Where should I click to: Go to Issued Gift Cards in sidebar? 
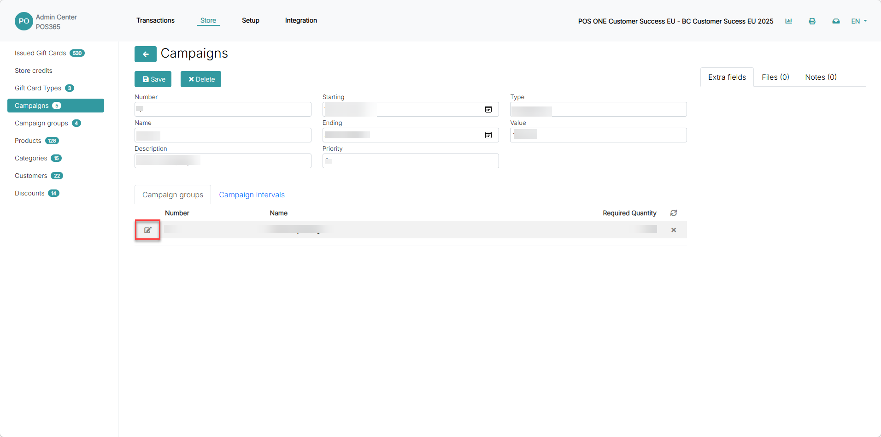click(x=50, y=53)
